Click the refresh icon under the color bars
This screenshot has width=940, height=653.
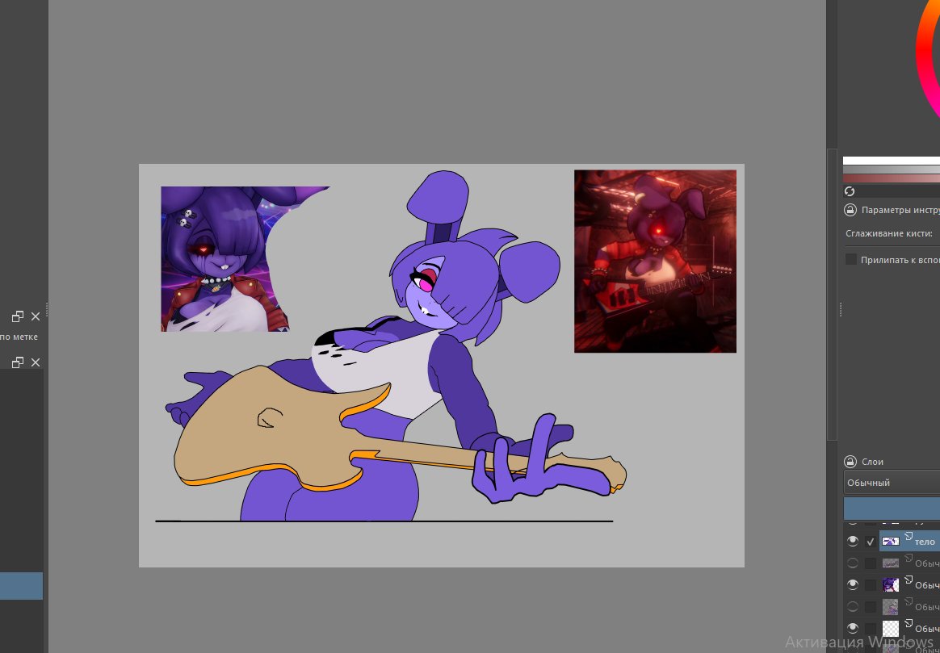(850, 191)
